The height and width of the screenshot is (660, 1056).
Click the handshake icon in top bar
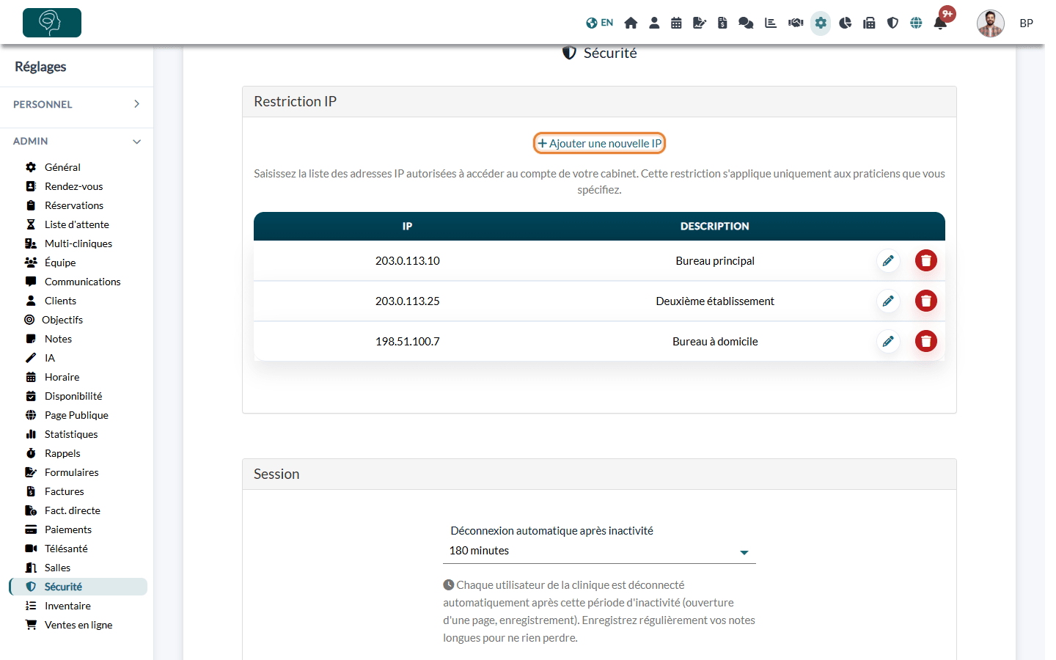(796, 23)
